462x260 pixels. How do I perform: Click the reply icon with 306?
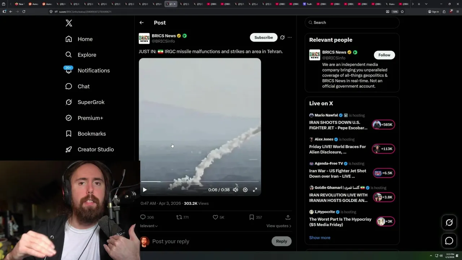click(143, 217)
